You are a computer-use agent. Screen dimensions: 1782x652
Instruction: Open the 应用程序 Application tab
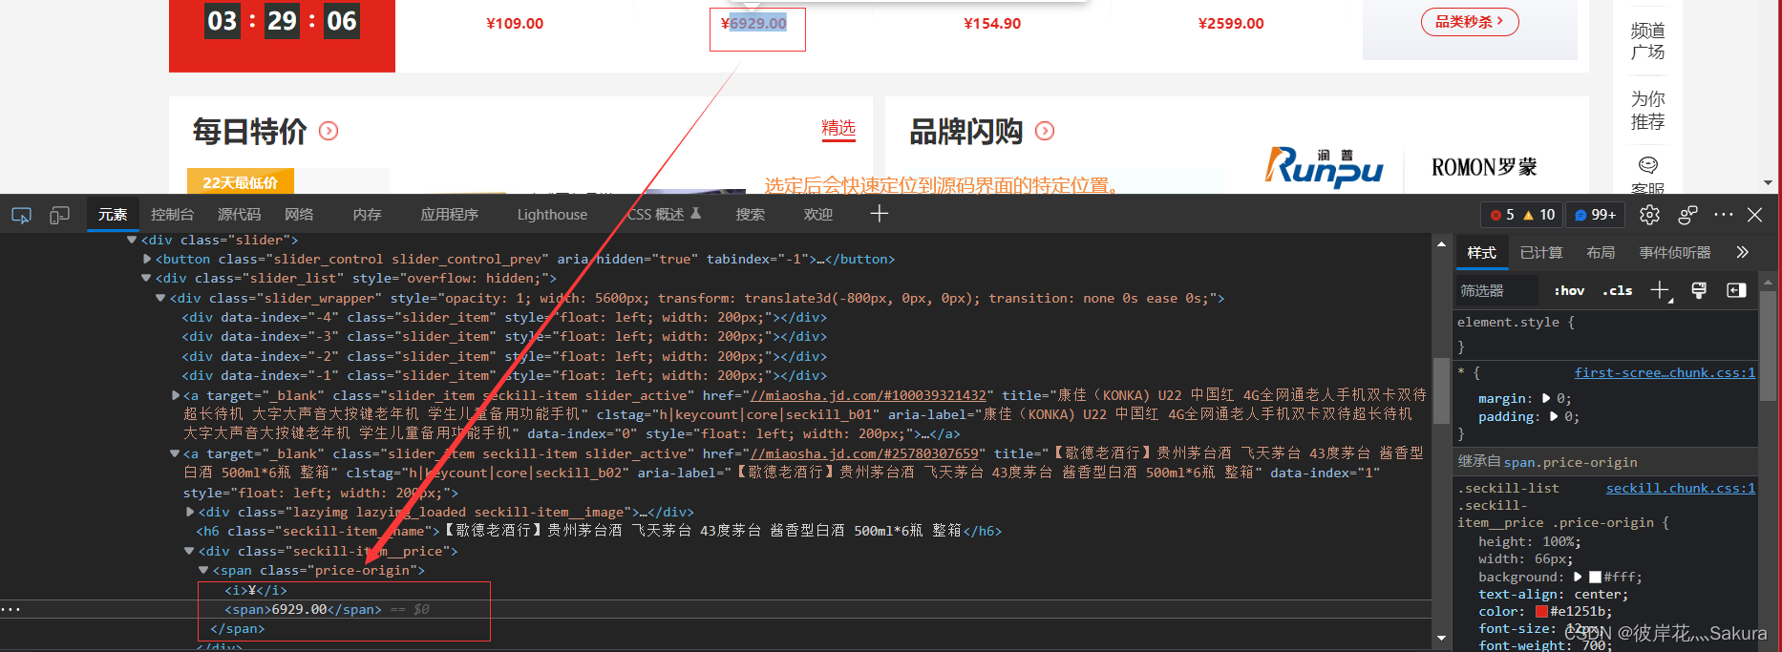[x=450, y=215]
